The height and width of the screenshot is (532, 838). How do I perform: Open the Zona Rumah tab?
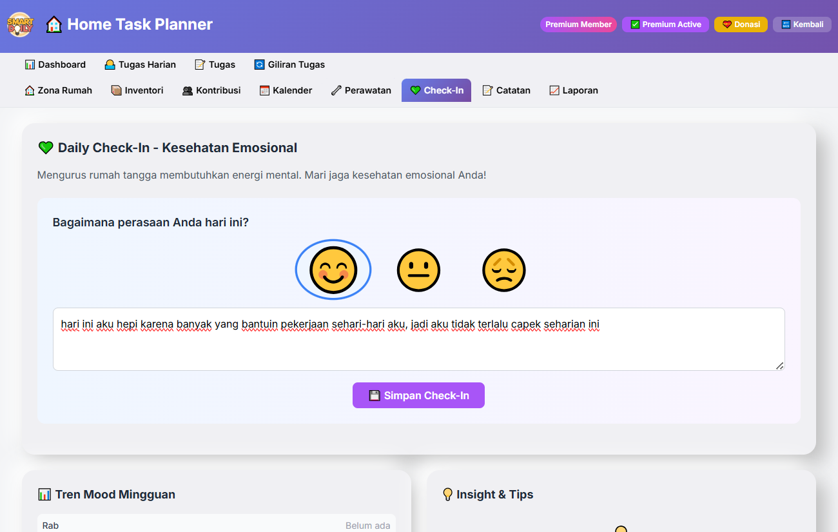pyautogui.click(x=59, y=90)
